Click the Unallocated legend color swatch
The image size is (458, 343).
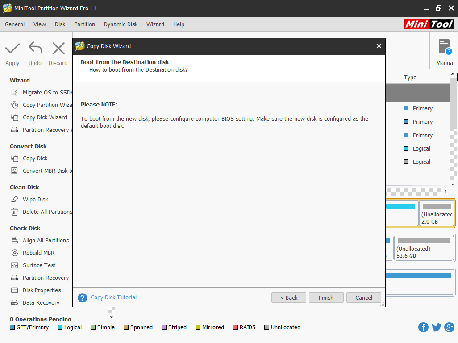pos(266,327)
